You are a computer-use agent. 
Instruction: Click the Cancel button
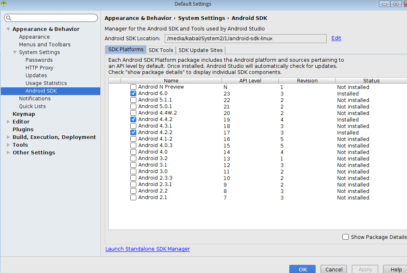pyautogui.click(x=334, y=269)
